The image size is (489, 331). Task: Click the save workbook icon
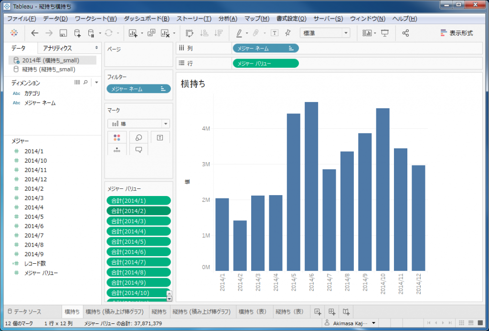pos(63,33)
